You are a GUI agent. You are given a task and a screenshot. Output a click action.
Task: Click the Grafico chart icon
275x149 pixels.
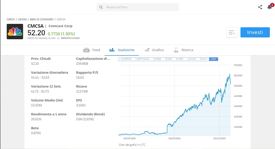(x=147, y=50)
